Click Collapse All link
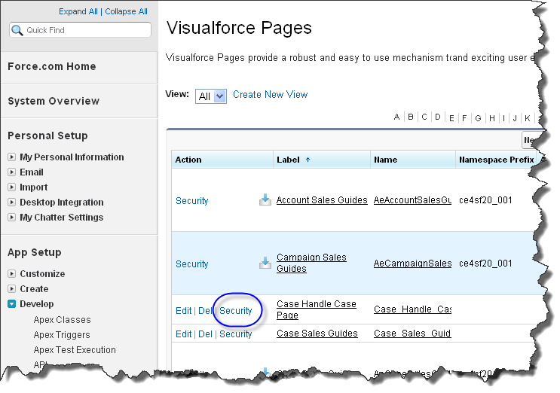The image size is (560, 393). click(126, 11)
